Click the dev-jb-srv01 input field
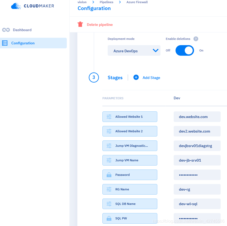This screenshot has width=227, height=226. point(197,160)
